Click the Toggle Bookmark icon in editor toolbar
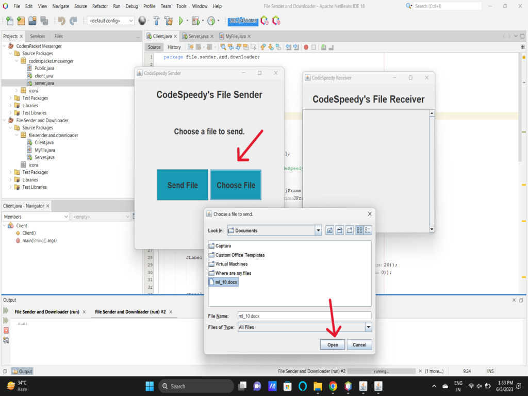The width and height of the screenshot is (528, 396). (278, 47)
